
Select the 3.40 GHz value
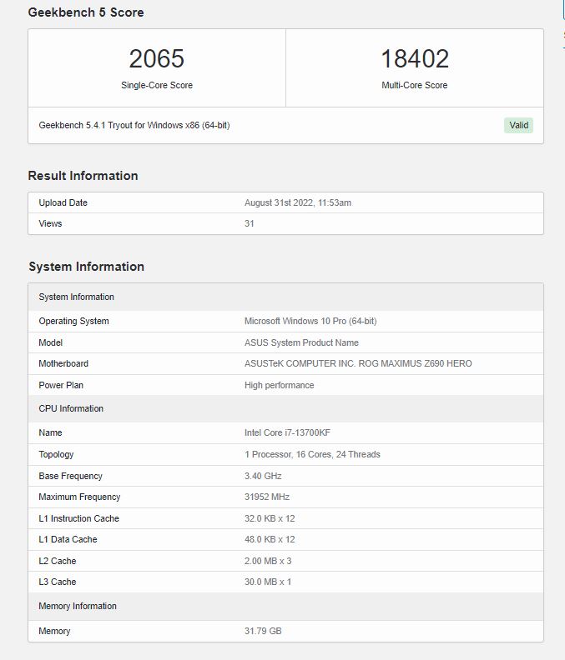click(263, 476)
